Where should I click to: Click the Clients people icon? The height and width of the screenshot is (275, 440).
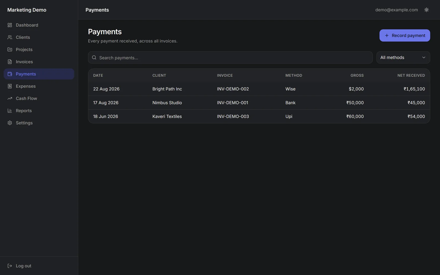(10, 37)
